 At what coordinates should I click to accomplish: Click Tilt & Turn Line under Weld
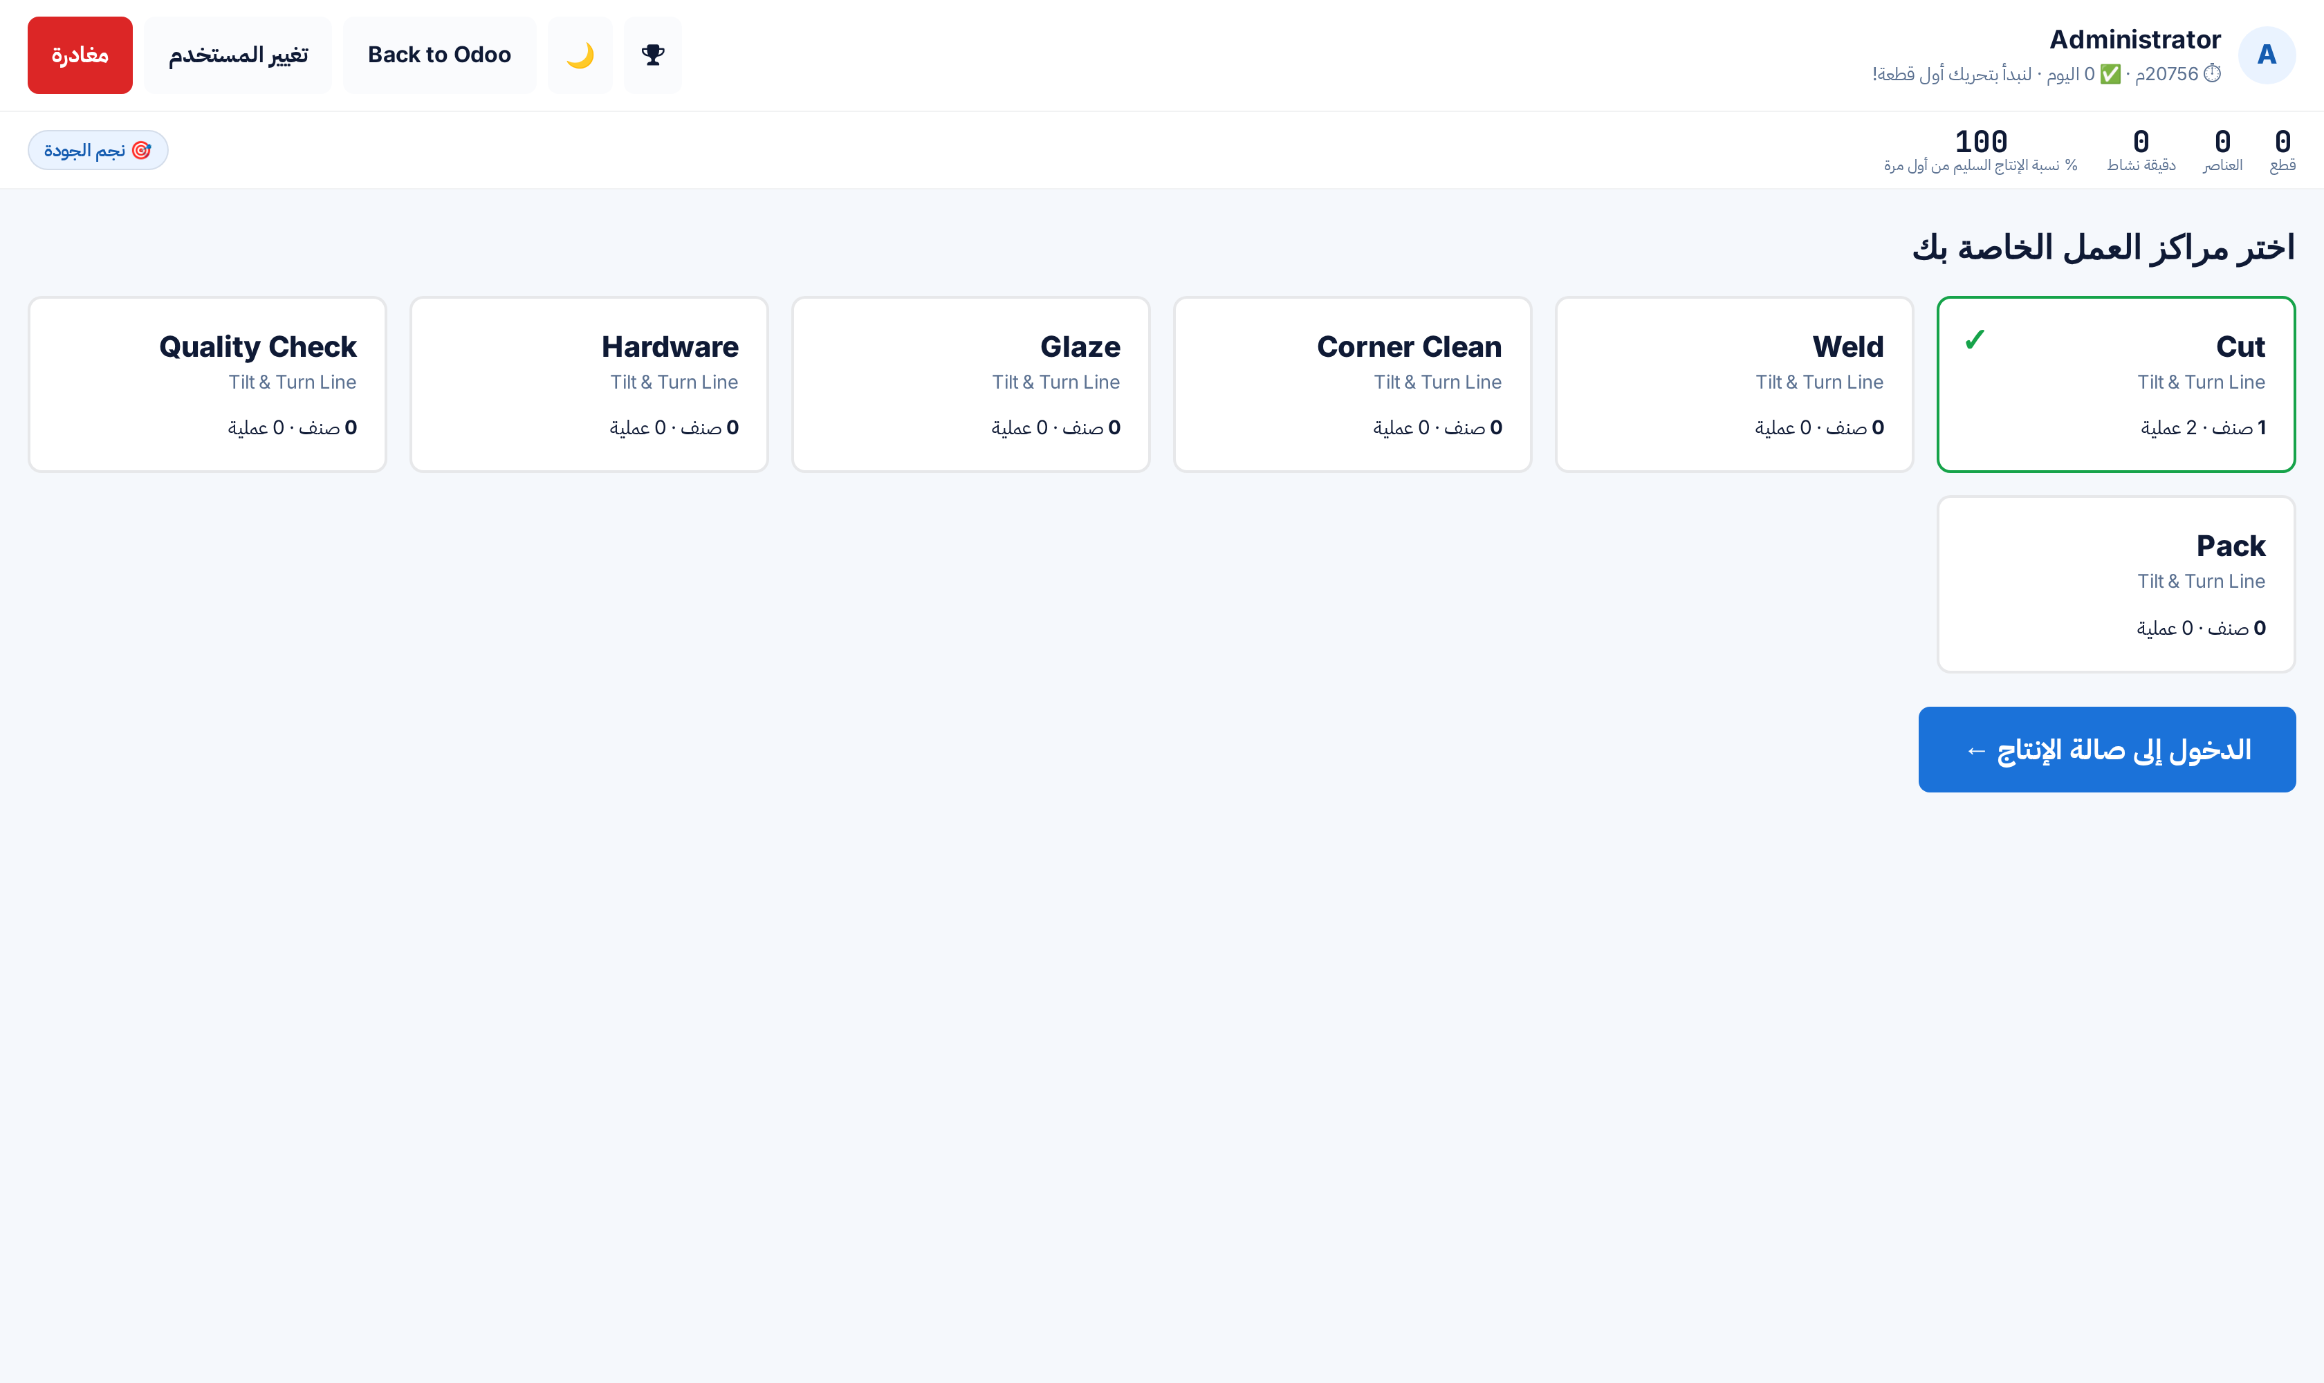pos(1819,382)
